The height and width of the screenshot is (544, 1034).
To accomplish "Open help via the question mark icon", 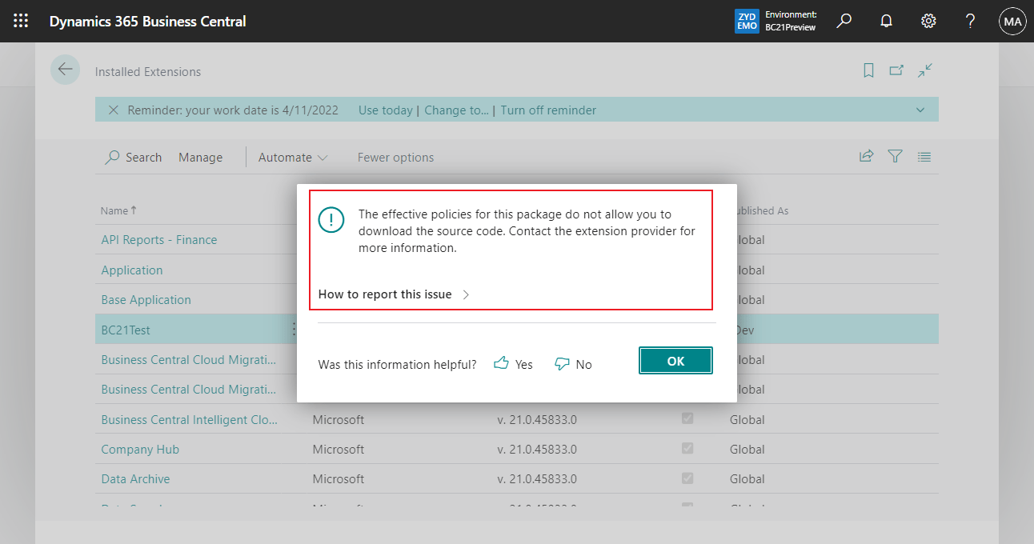I will 969,20.
